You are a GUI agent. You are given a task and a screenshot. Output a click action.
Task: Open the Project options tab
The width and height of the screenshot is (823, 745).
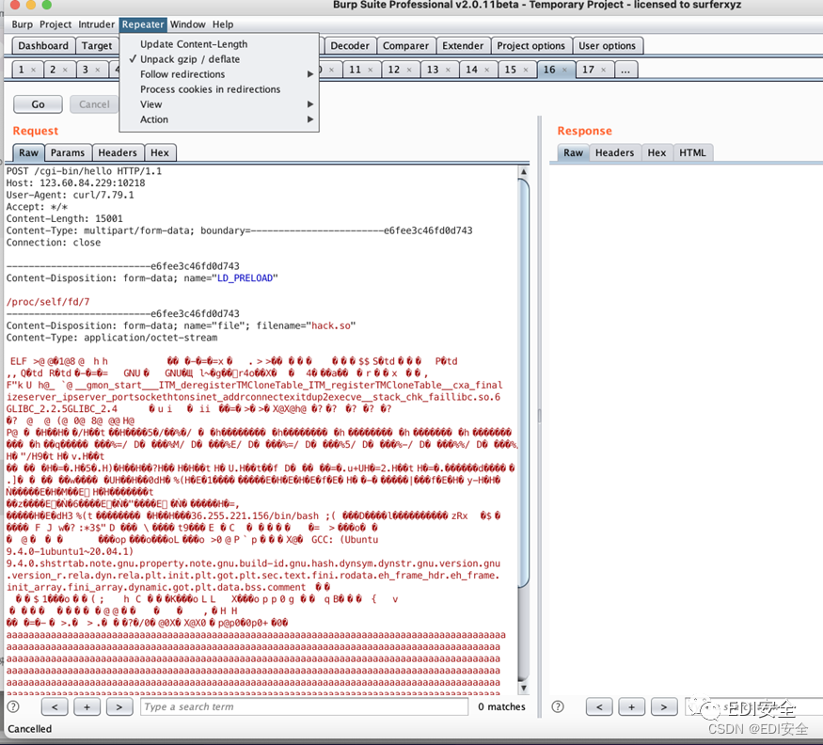(x=530, y=46)
